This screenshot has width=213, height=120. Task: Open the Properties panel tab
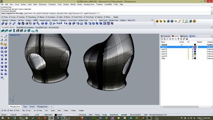tap(166, 36)
